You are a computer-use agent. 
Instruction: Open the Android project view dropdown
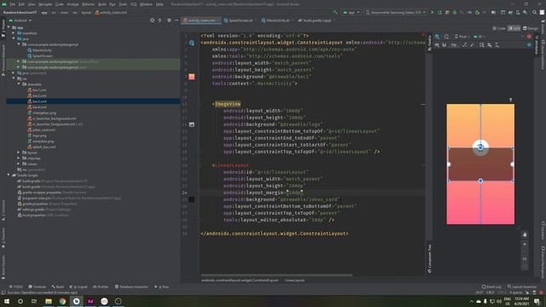(20, 20)
